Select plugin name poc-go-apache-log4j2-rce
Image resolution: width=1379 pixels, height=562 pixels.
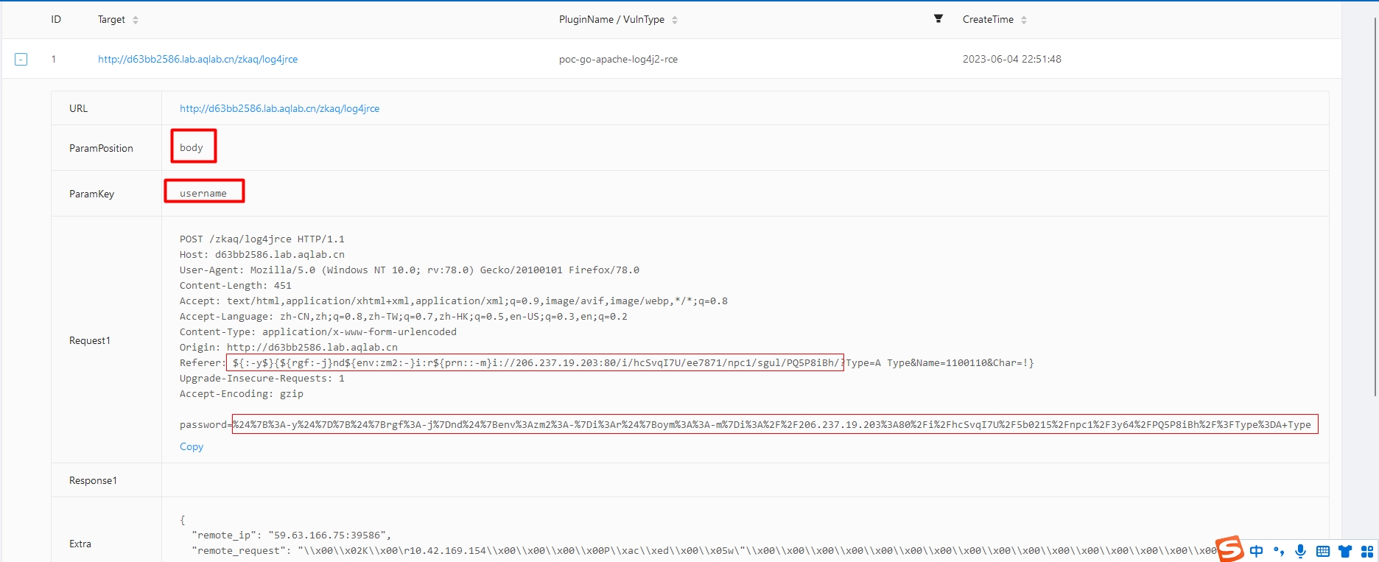click(x=618, y=59)
